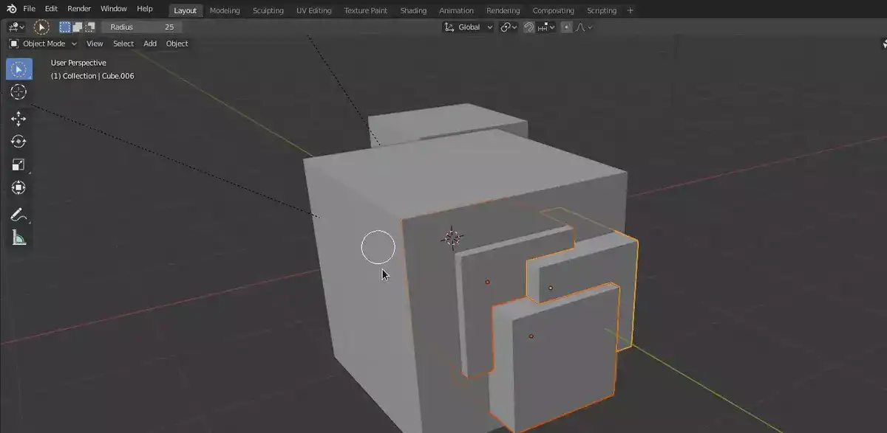Viewport: 887px width, 433px height.
Task: Click the User Perspective text overlay
Action: coord(78,63)
